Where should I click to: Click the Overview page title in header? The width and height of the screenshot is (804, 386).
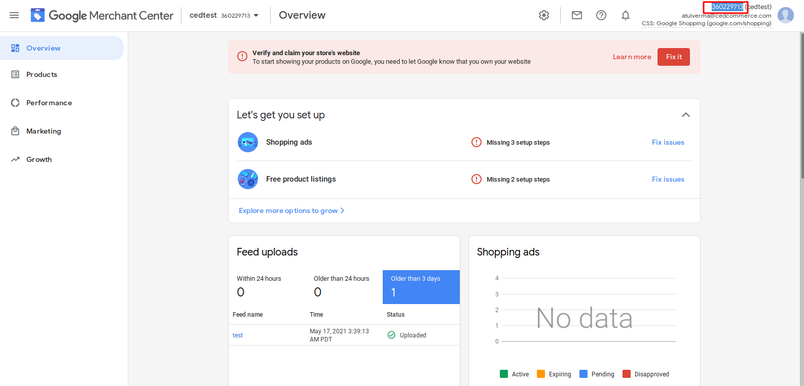(302, 15)
